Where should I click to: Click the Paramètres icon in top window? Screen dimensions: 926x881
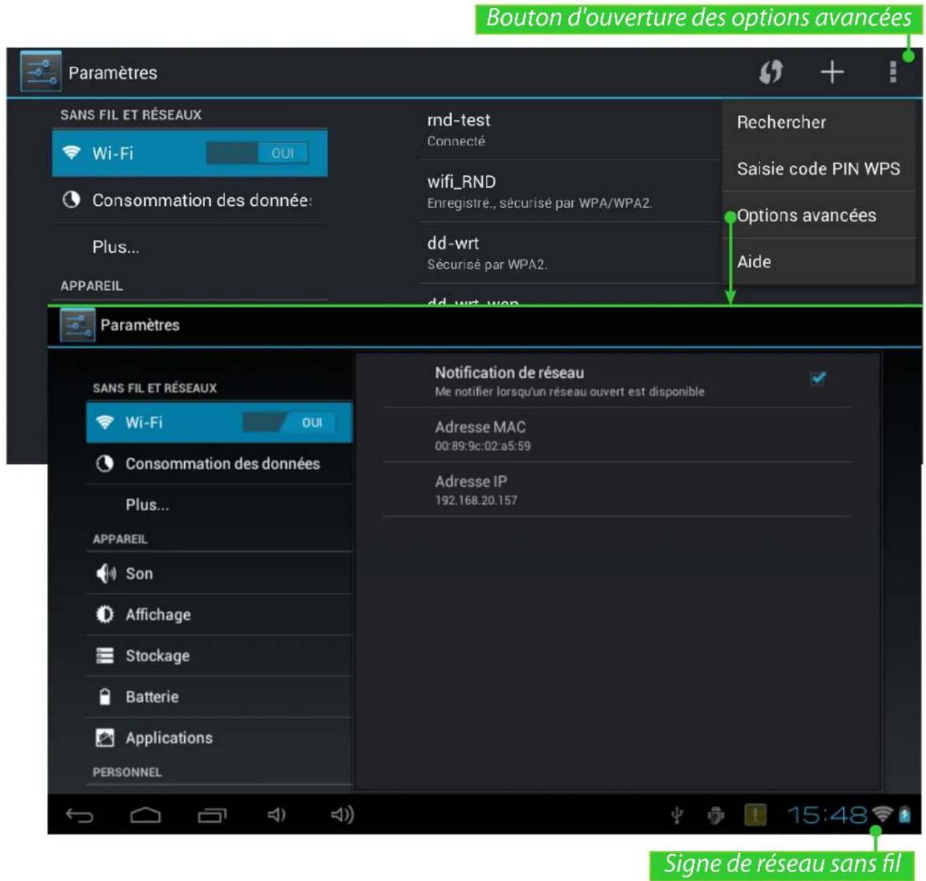[41, 71]
